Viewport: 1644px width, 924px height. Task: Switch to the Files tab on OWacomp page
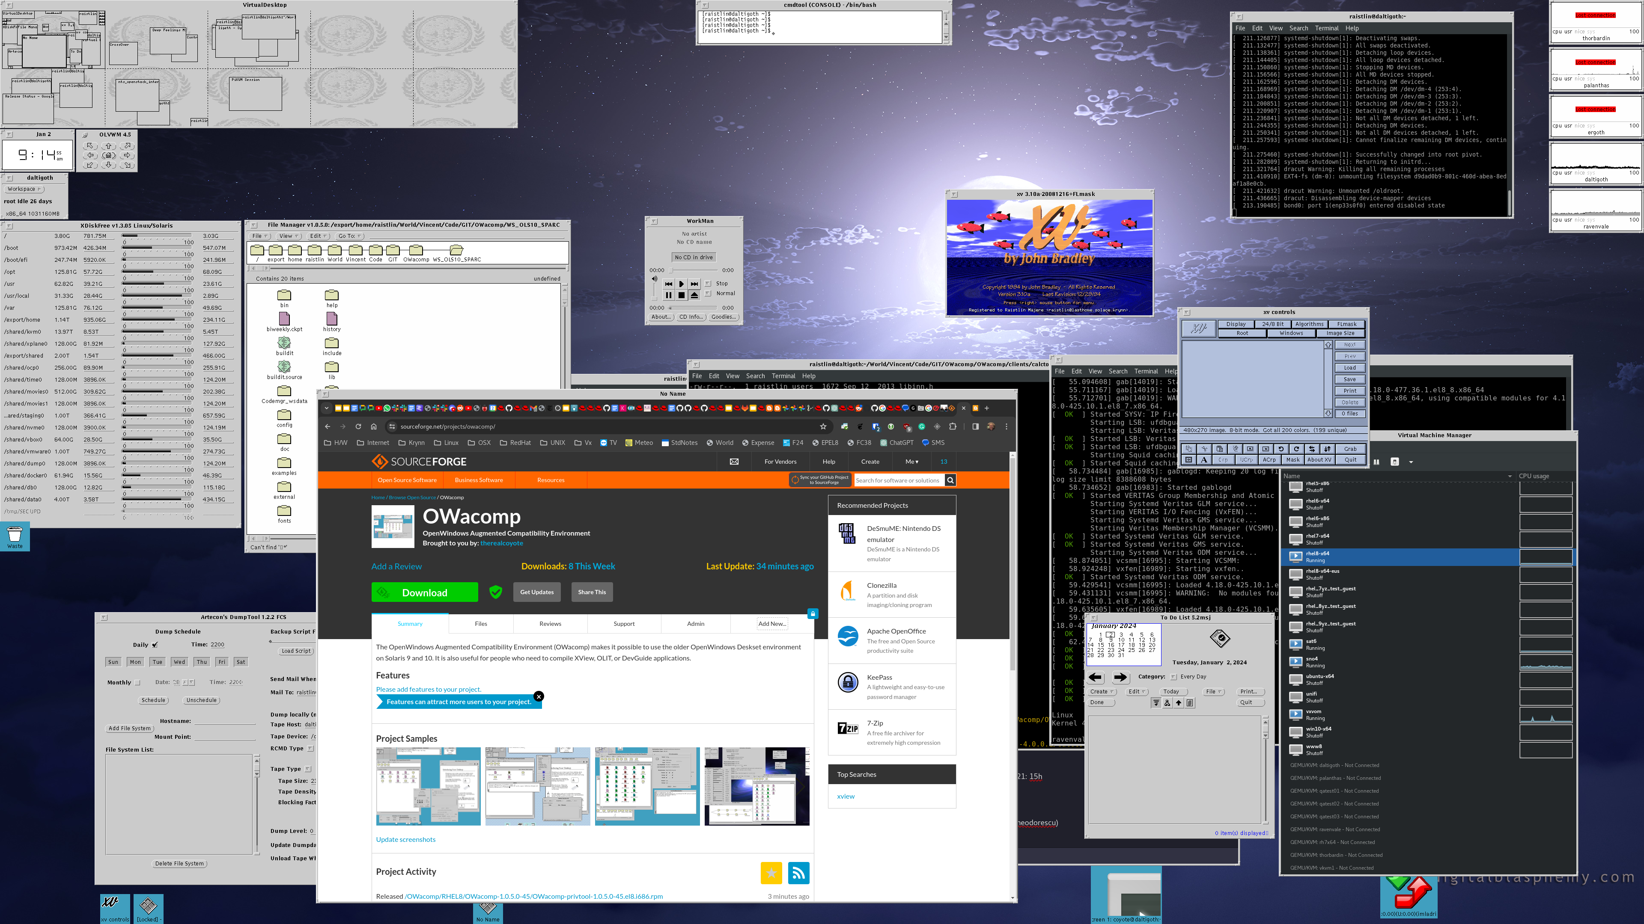click(x=480, y=624)
